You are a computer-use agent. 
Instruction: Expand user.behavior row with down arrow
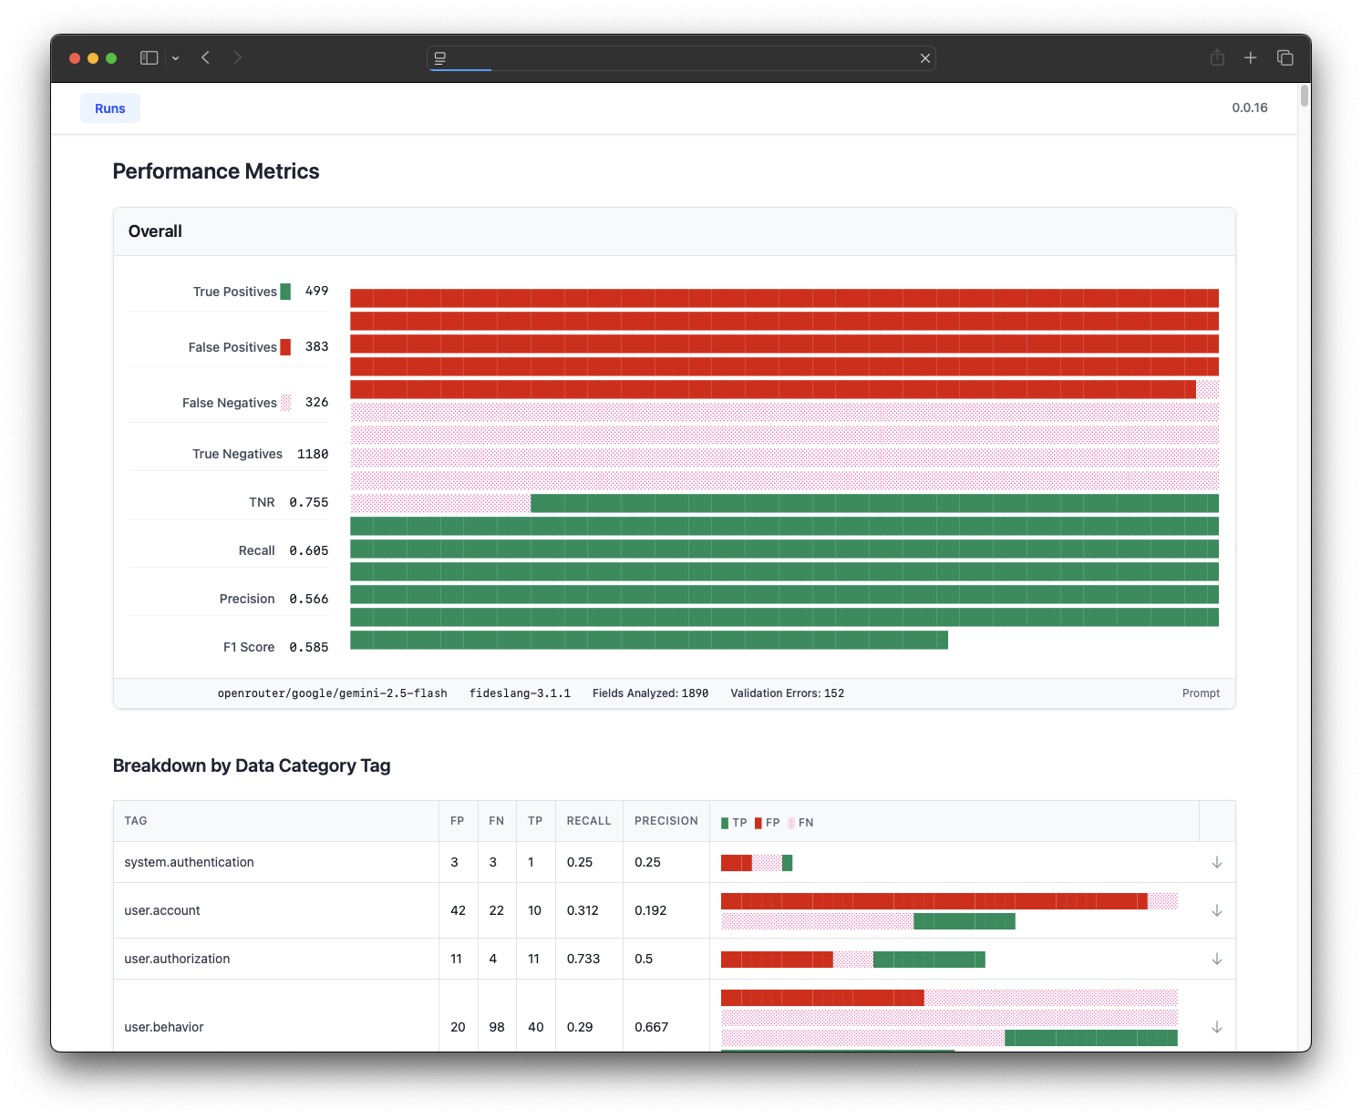click(x=1216, y=1027)
